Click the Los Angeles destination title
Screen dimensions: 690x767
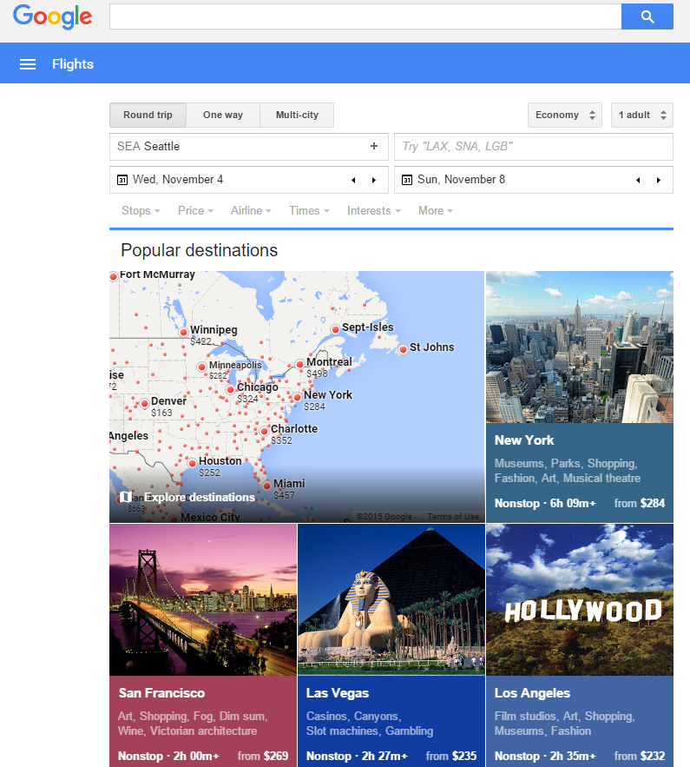coord(532,693)
